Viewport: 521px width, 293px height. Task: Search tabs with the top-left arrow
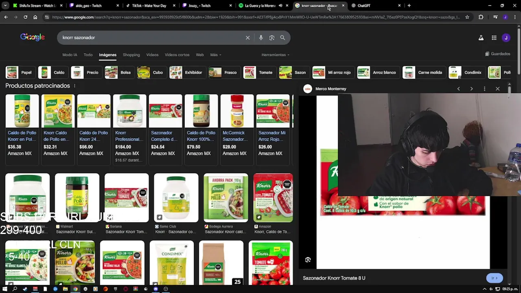(6, 6)
